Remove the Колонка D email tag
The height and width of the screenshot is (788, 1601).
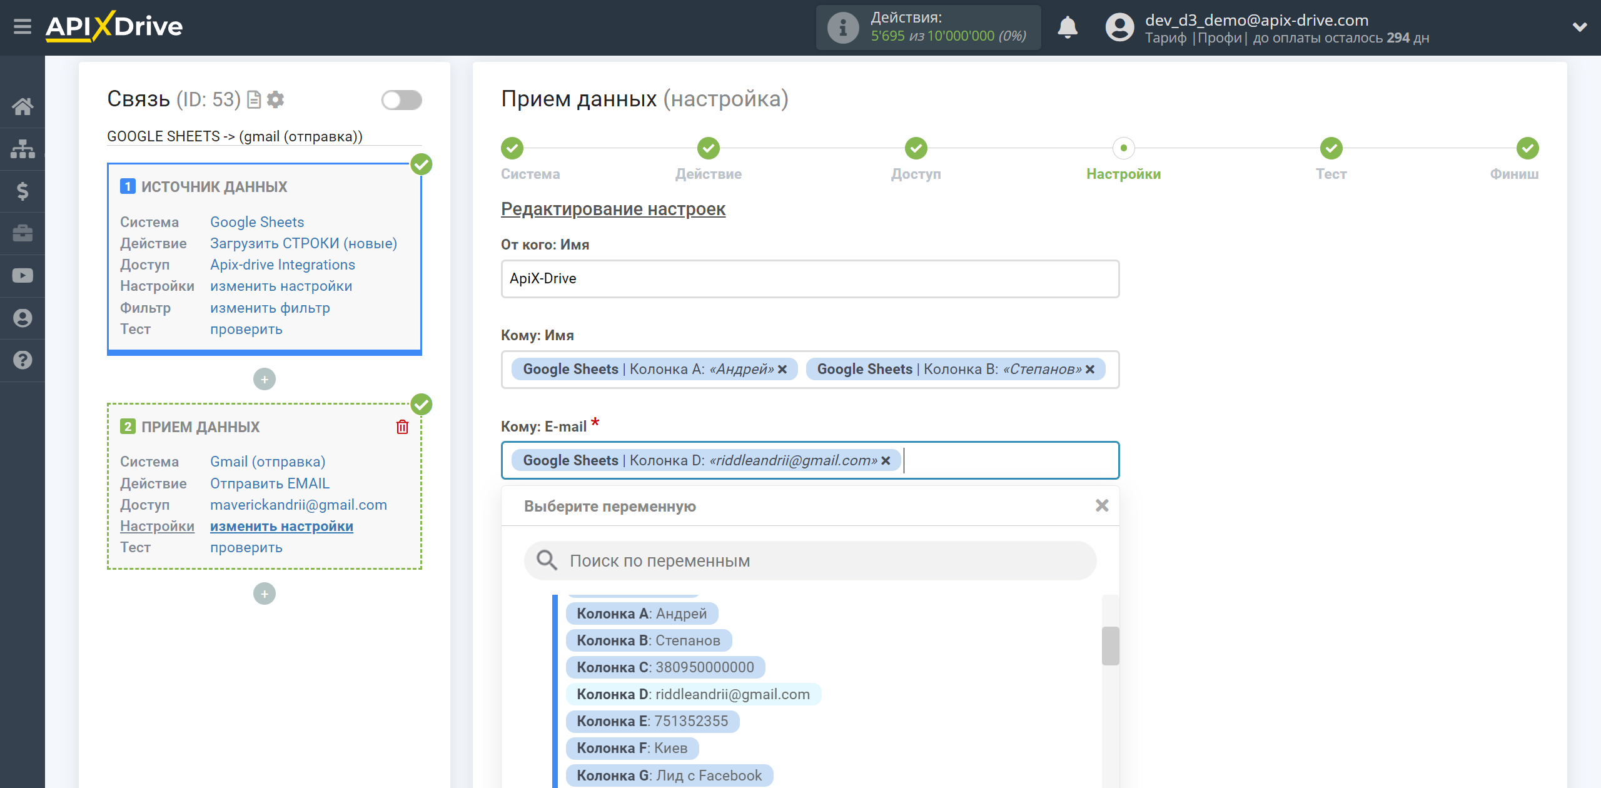pyautogui.click(x=886, y=460)
